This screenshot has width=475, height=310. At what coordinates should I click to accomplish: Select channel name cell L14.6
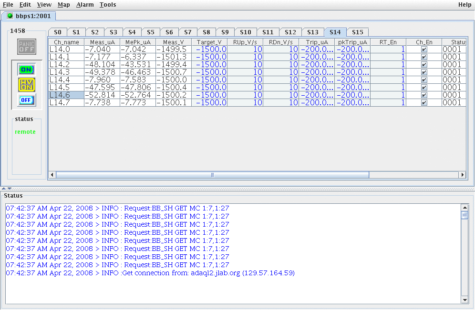tap(66, 95)
